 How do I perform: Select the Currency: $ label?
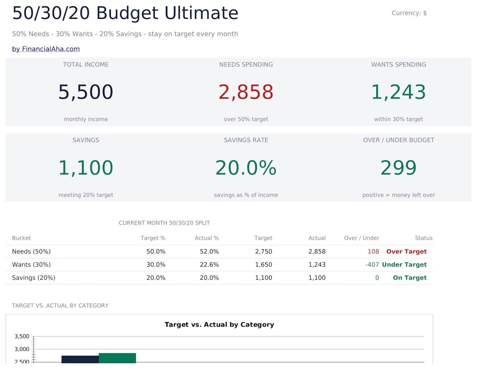point(409,13)
